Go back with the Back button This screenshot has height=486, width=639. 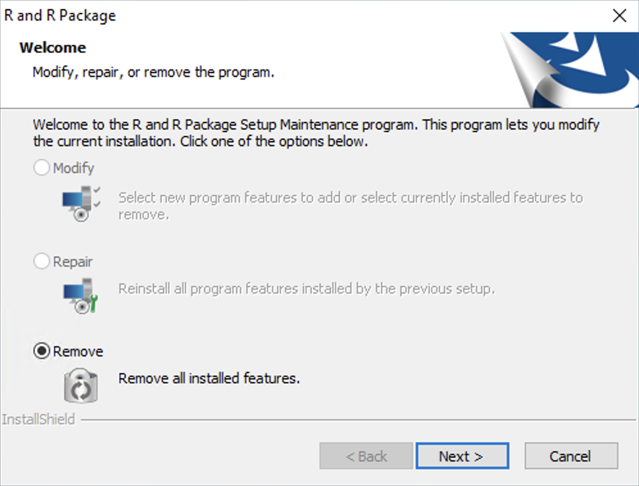tap(366, 457)
